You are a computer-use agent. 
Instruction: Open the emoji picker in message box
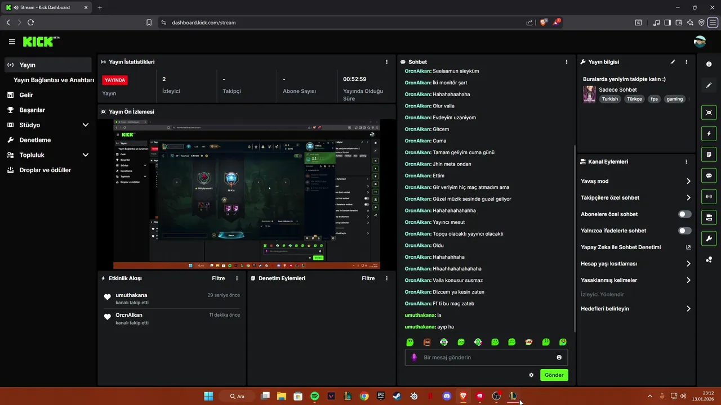pyautogui.click(x=559, y=357)
